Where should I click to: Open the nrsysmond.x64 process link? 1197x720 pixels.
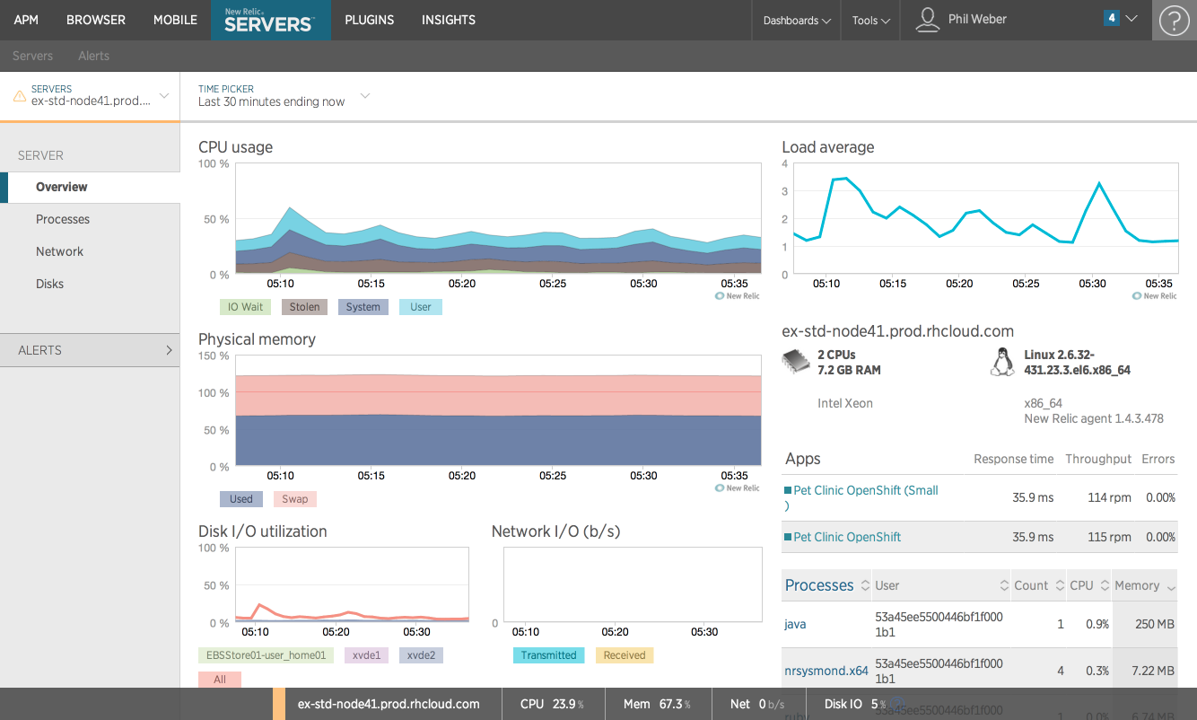click(x=826, y=671)
